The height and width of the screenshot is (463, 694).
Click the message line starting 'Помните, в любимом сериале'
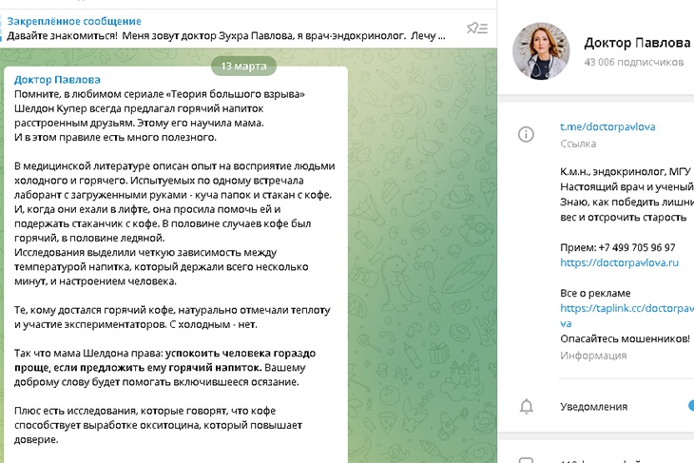point(160,94)
